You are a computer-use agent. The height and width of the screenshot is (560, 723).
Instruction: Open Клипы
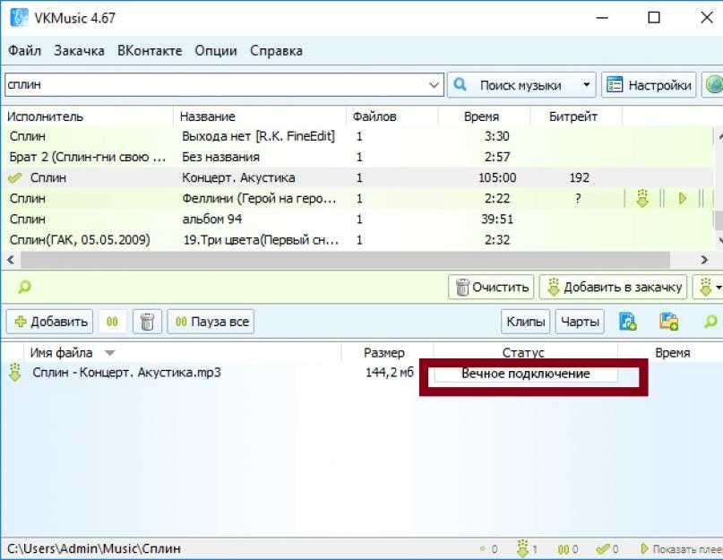point(526,322)
